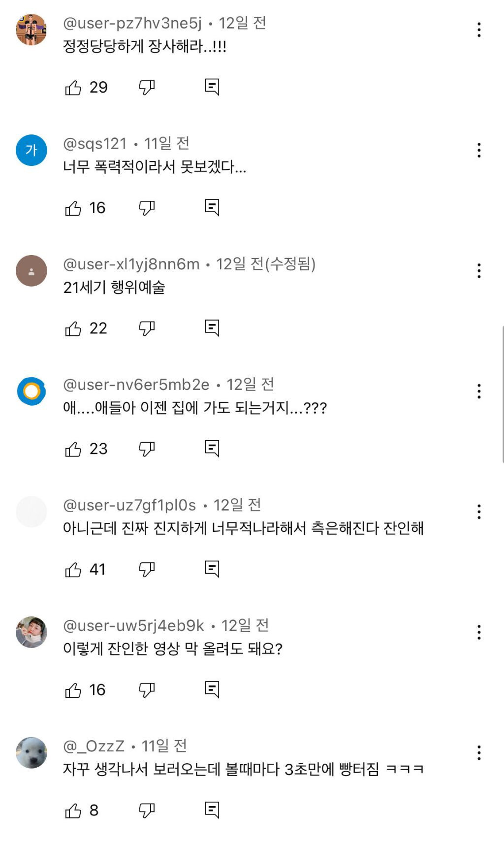The image size is (504, 844).
Task: Open the @user-xl1yj8nn6m channel link
Action: [131, 264]
